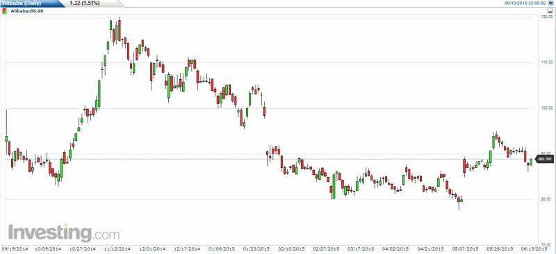This screenshot has height=254, width=556.
Task: Click the 05/07/2015 date axis label
Action: pos(464,249)
